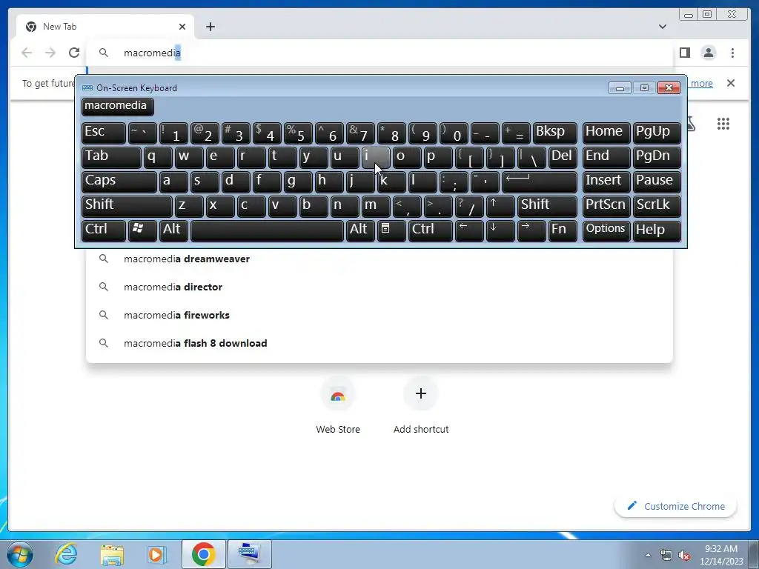Tap the right arrow key on keyboard
759x569 pixels.
pyautogui.click(x=531, y=230)
